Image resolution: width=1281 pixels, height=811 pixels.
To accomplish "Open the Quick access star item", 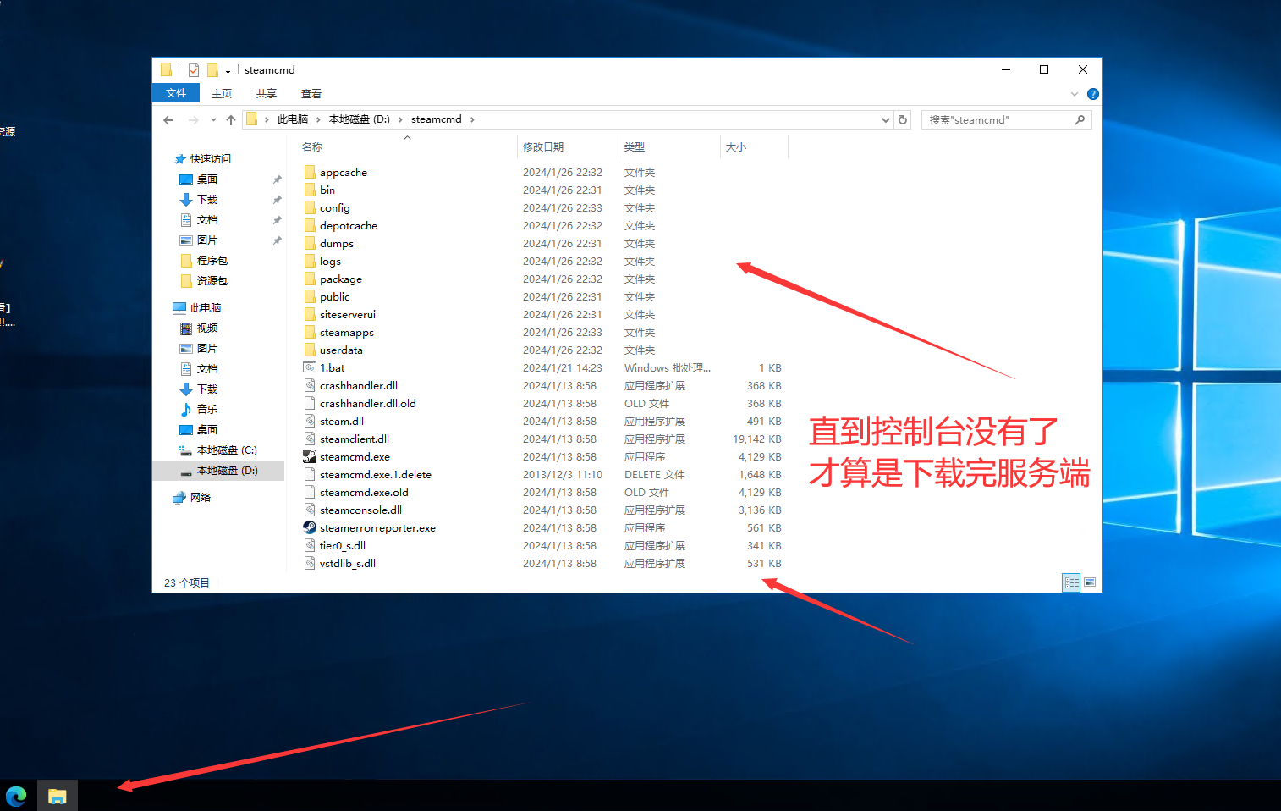I will tap(203, 158).
